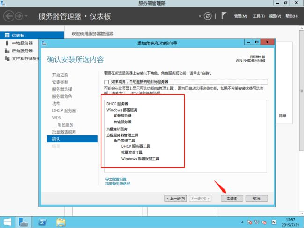Click the 下一步(N) button

tap(200, 199)
